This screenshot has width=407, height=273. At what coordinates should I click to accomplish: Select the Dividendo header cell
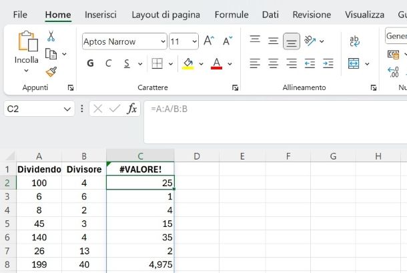(39, 170)
